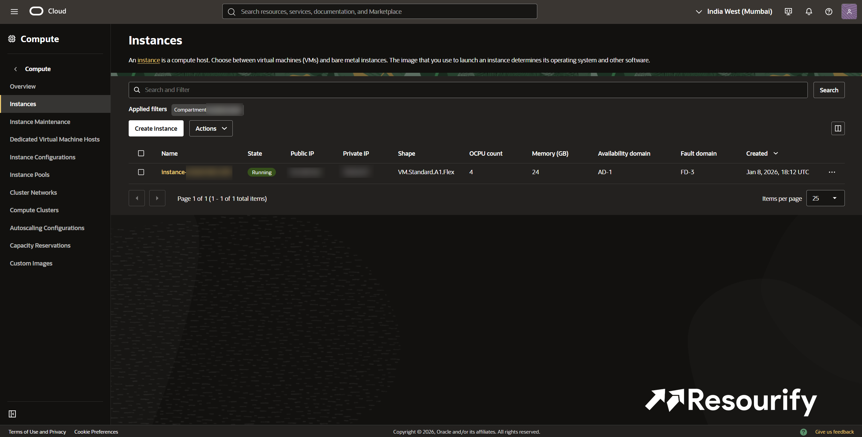Go to Cluster Networks
Viewport: 862px width, 437px height.
pyautogui.click(x=33, y=192)
